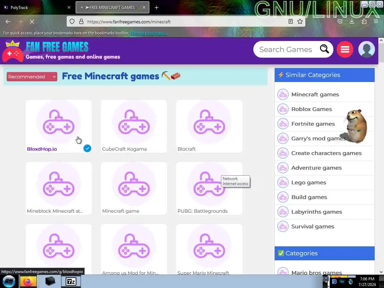Open the Build games category

(x=309, y=197)
